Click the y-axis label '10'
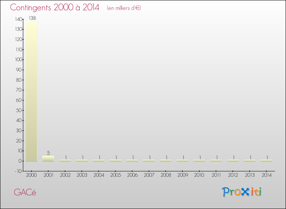Viewport: 286px width, 209px height. pos(20,151)
